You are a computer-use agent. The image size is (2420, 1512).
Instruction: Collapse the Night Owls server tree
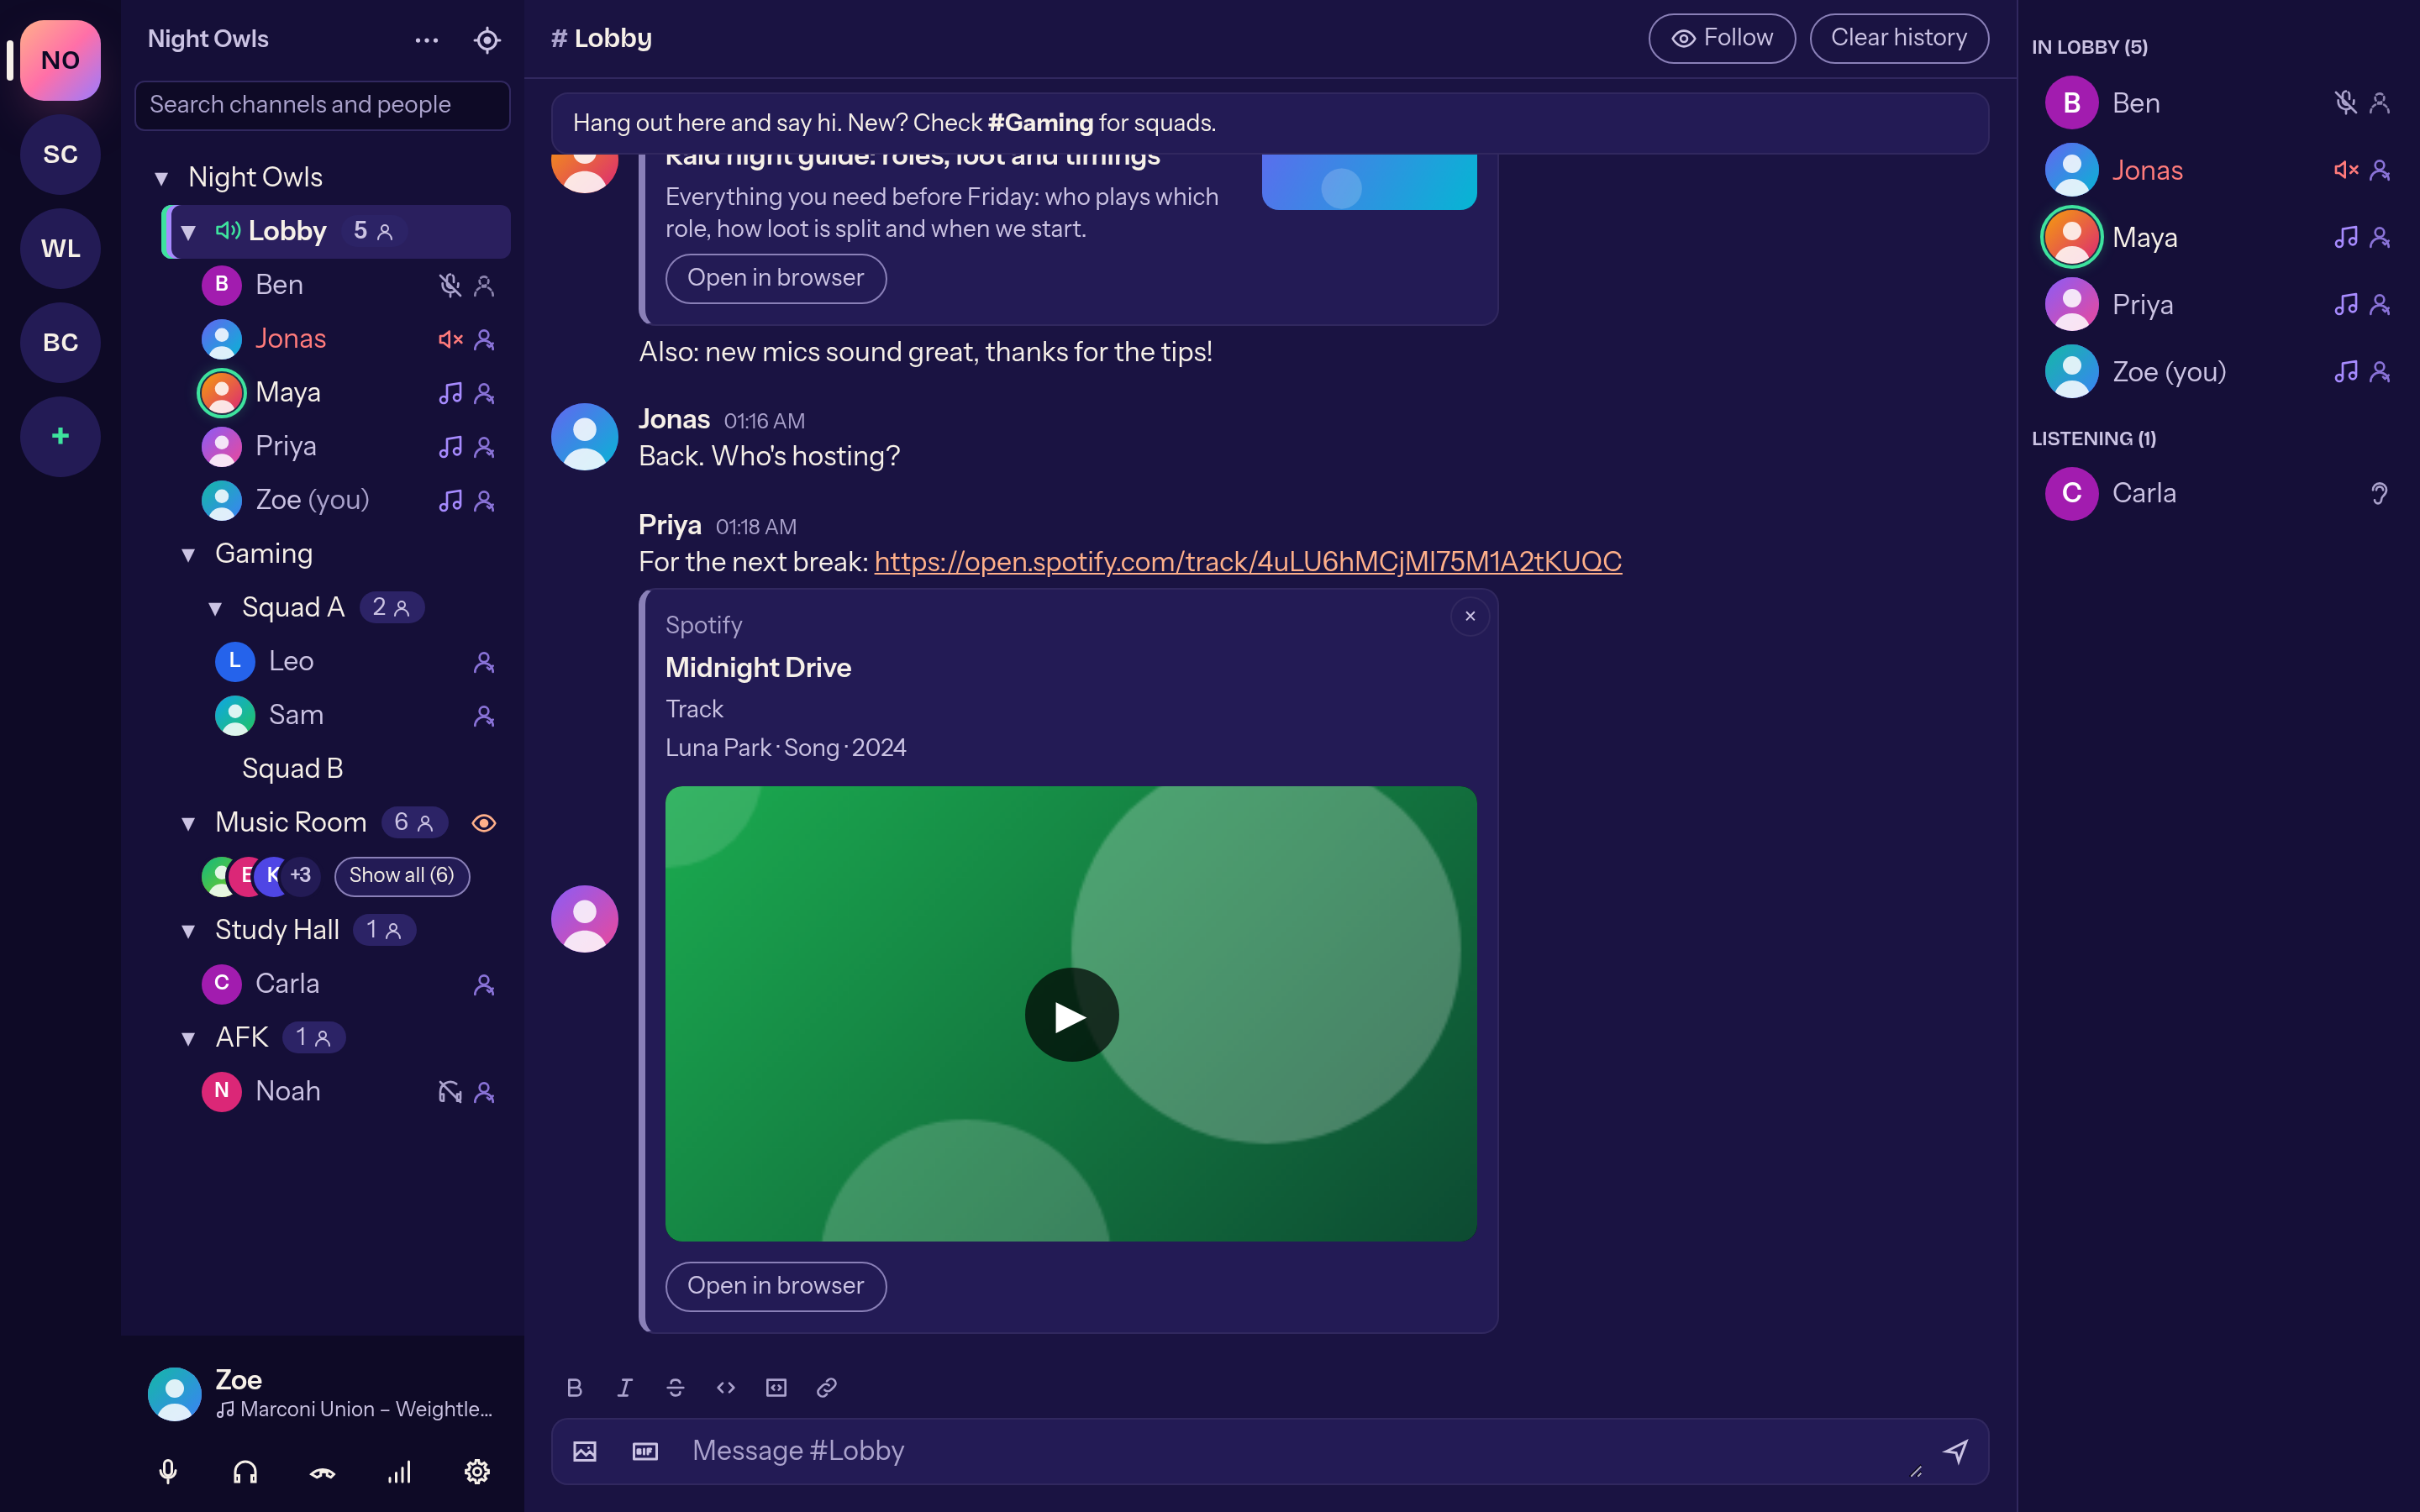coord(161,178)
